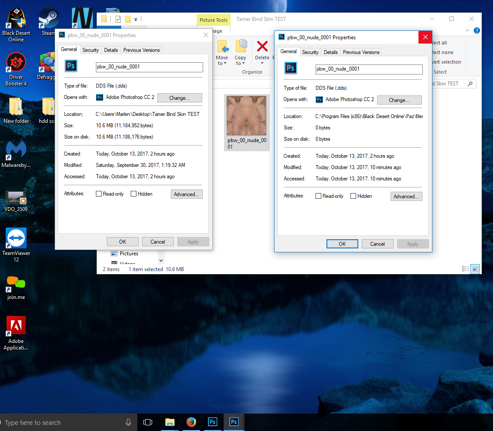This screenshot has height=431, width=493.
Task: Open Previous Versions tab in right dialog
Action: tap(361, 52)
